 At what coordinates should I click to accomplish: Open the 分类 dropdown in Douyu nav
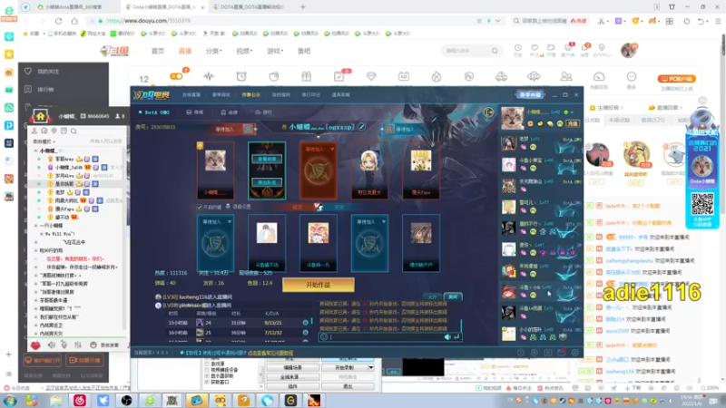[x=214, y=51]
